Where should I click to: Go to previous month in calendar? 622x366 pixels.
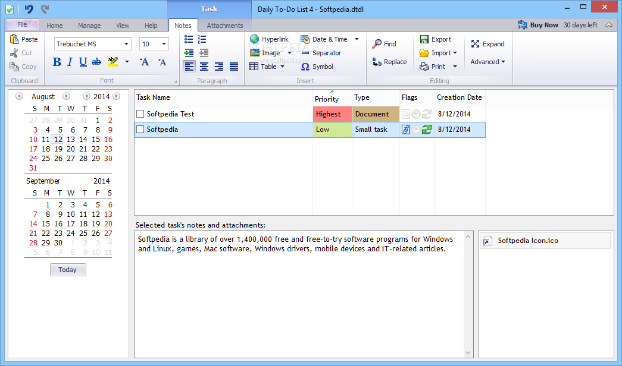click(19, 96)
